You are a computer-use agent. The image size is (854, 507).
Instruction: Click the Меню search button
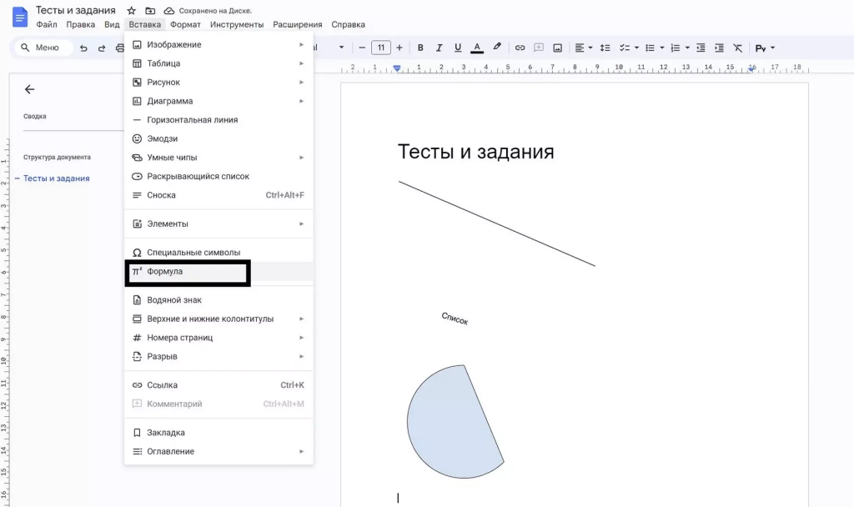pyautogui.click(x=42, y=48)
